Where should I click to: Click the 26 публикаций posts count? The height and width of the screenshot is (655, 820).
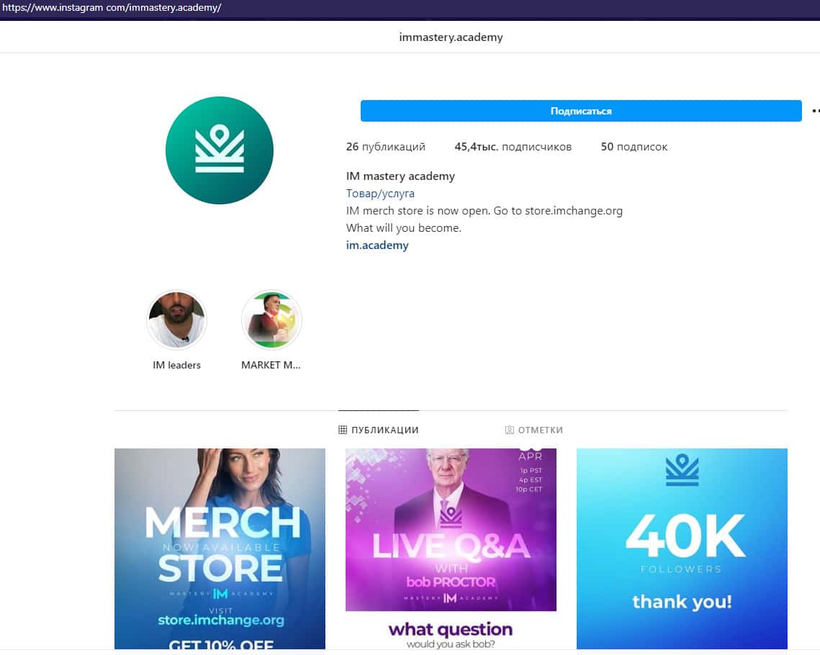[385, 147]
